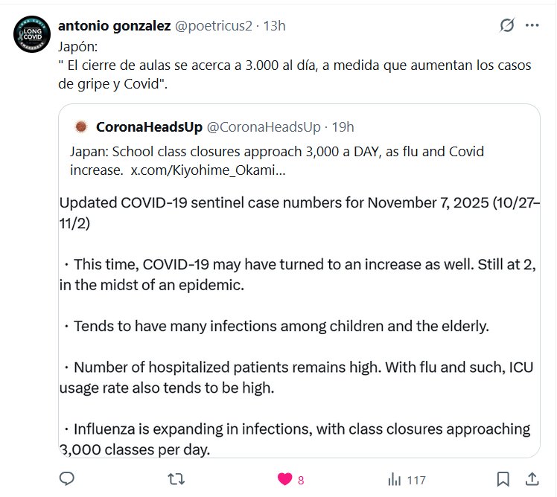The width and height of the screenshot is (557, 497).
Task: Unlike the tweet via the pink heart
Action: click(284, 479)
